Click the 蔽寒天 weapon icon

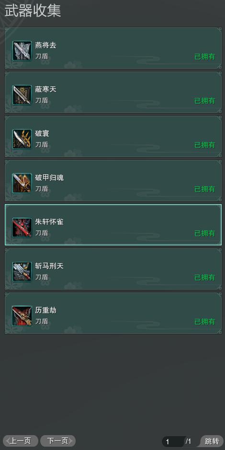(x=22, y=95)
